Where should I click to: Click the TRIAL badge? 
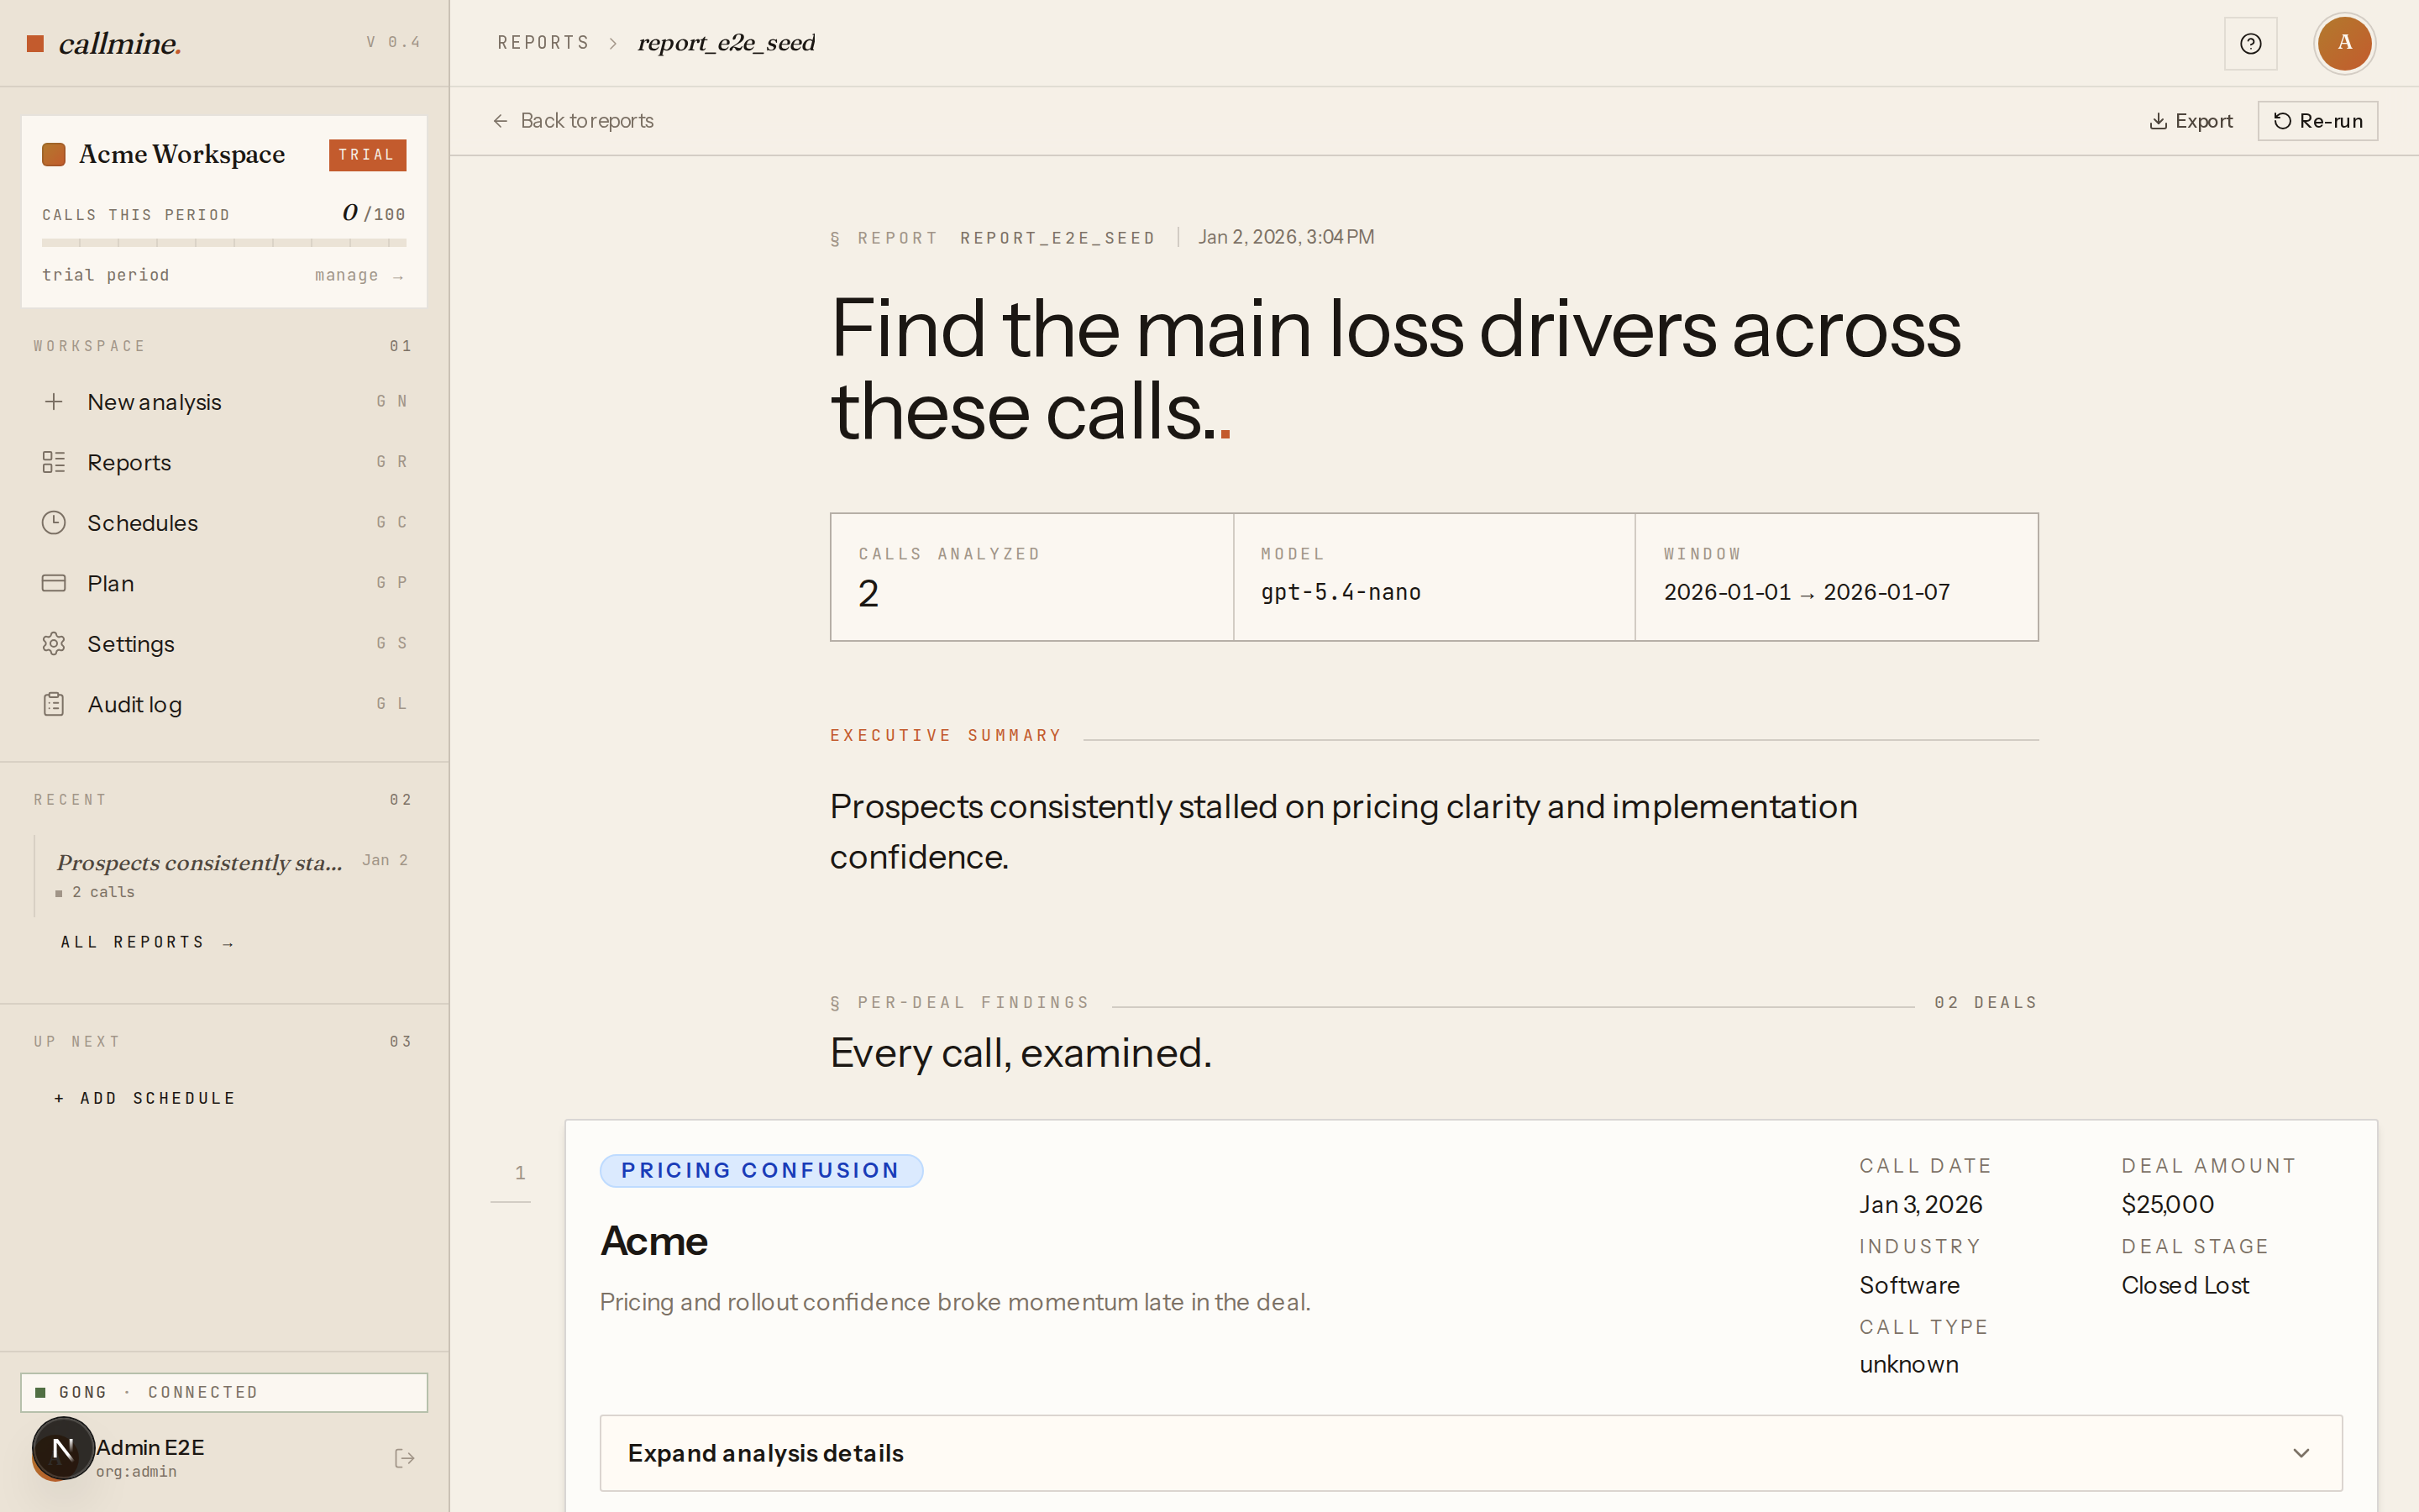[x=367, y=155]
